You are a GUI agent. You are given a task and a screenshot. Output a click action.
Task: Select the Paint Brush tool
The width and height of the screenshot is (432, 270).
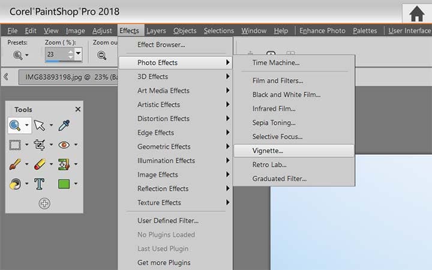click(15, 164)
